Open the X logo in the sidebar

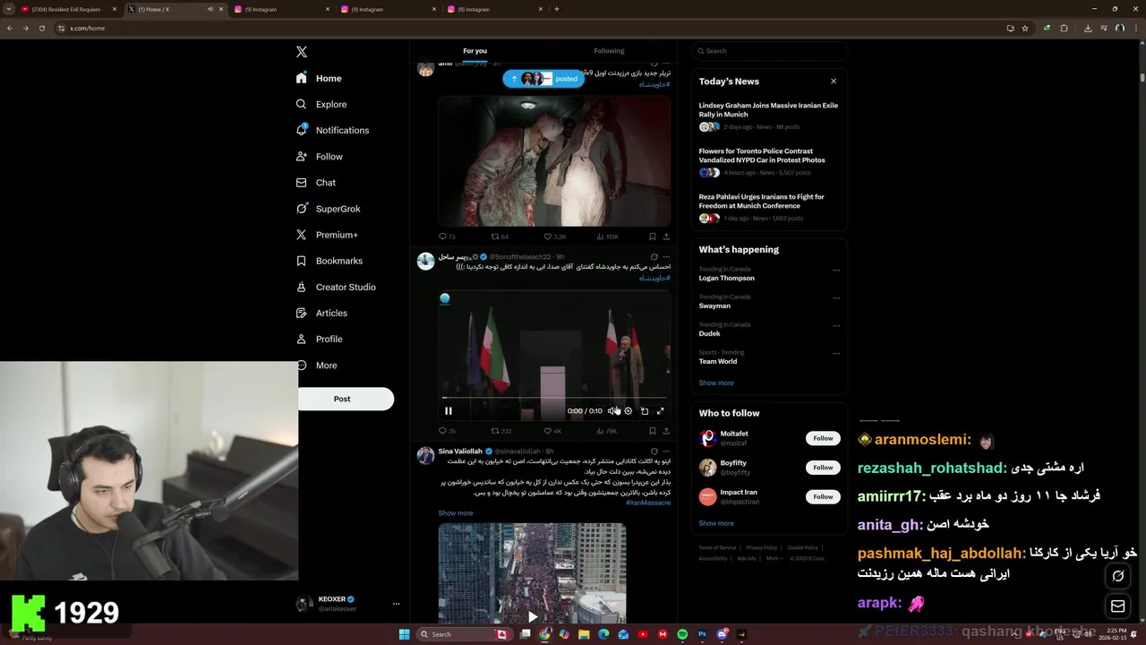tap(302, 52)
